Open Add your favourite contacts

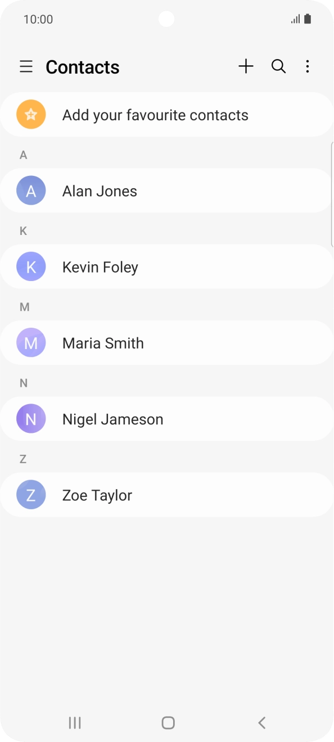[155, 114]
